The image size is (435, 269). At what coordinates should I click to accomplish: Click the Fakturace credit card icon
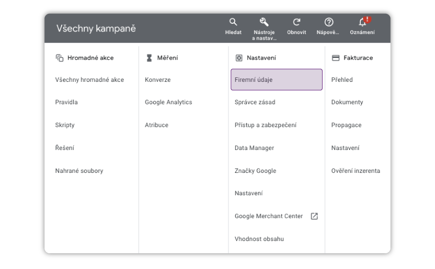pos(336,58)
